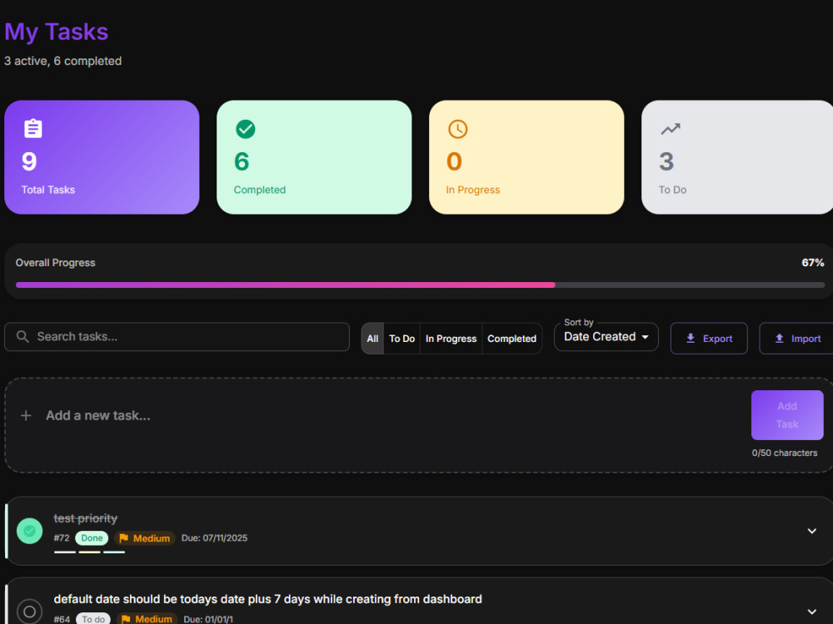Click the Overall Progress bar
The height and width of the screenshot is (624, 833).
(420, 285)
